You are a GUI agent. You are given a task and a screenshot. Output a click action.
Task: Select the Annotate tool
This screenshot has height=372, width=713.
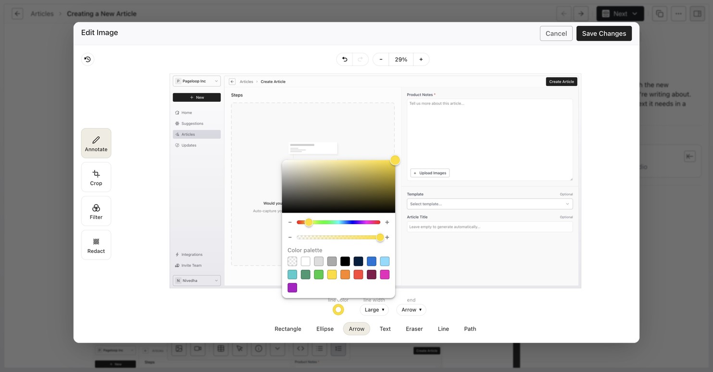[x=96, y=143]
